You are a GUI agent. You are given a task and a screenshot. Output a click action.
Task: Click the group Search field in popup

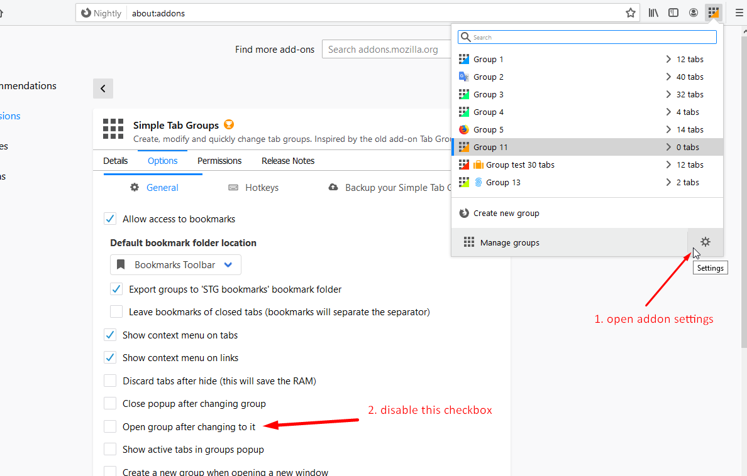[x=587, y=37]
